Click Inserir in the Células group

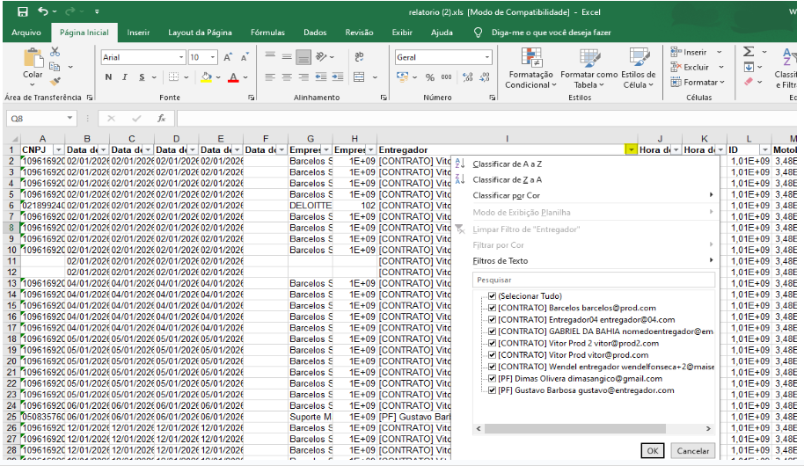(697, 52)
